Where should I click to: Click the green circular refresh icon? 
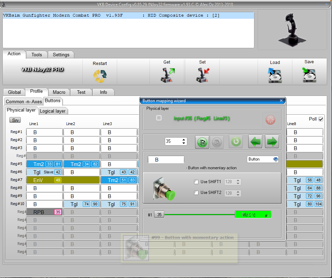[x=236, y=142]
